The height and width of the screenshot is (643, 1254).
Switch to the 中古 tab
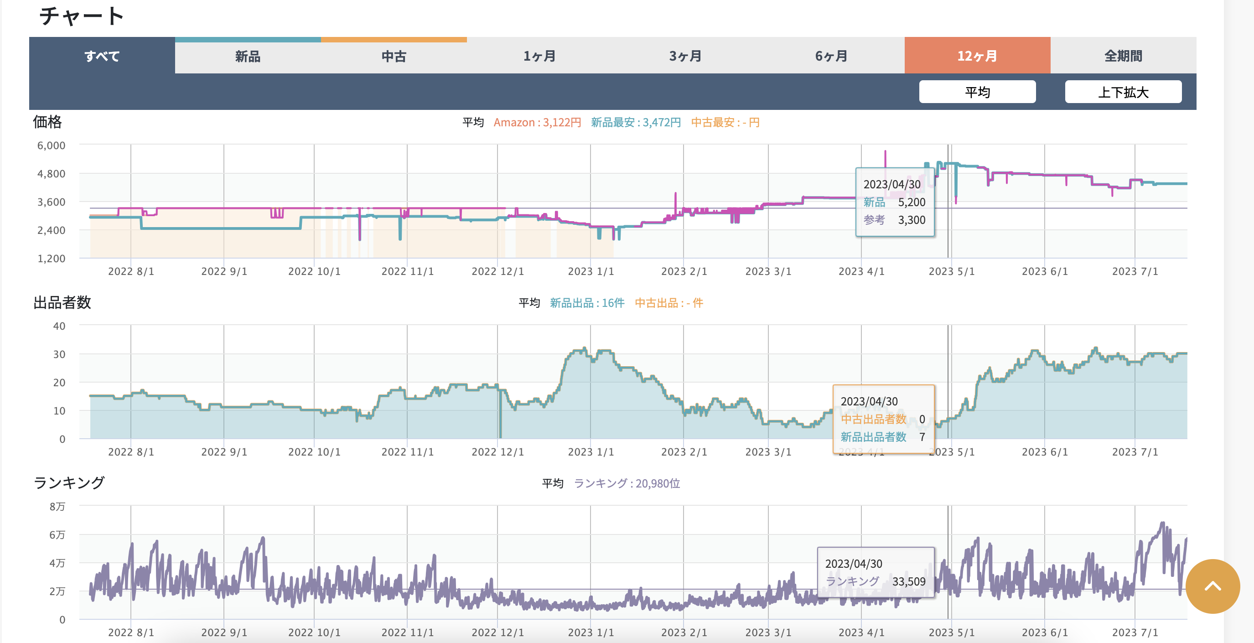coord(394,56)
